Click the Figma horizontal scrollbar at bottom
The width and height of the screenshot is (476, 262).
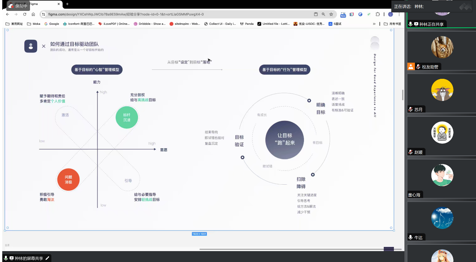tap(300, 249)
